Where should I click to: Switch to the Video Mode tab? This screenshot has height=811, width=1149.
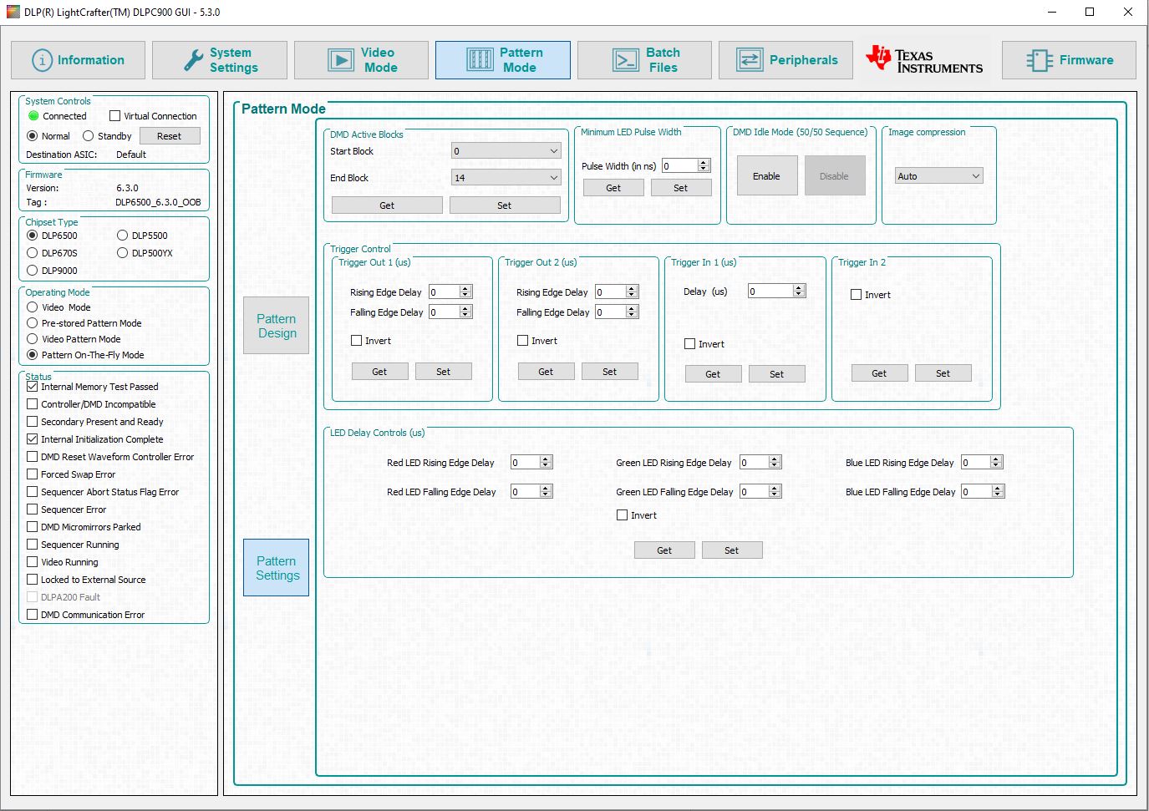(x=361, y=60)
